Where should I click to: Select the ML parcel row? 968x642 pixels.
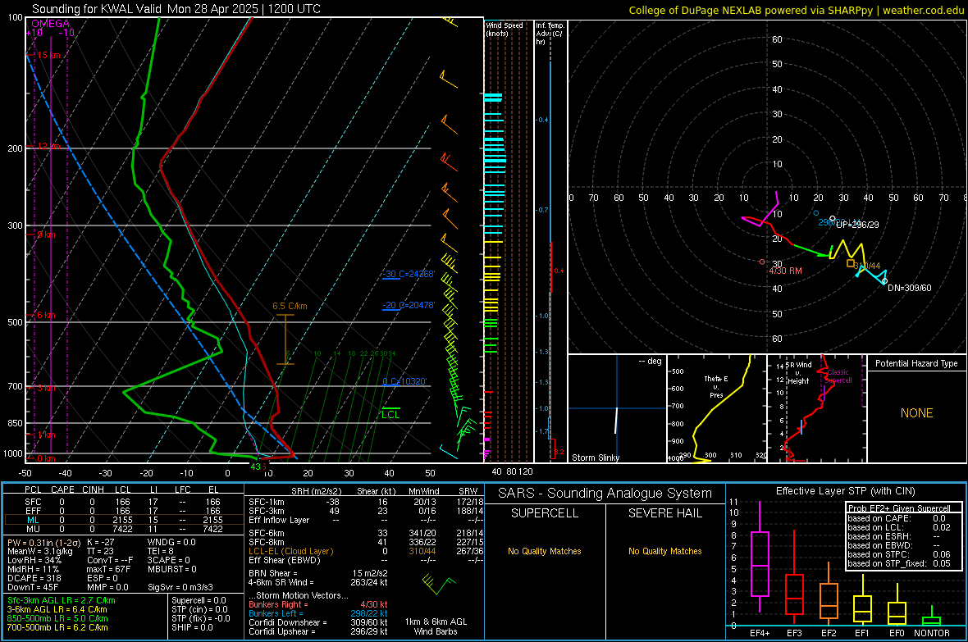coord(124,521)
